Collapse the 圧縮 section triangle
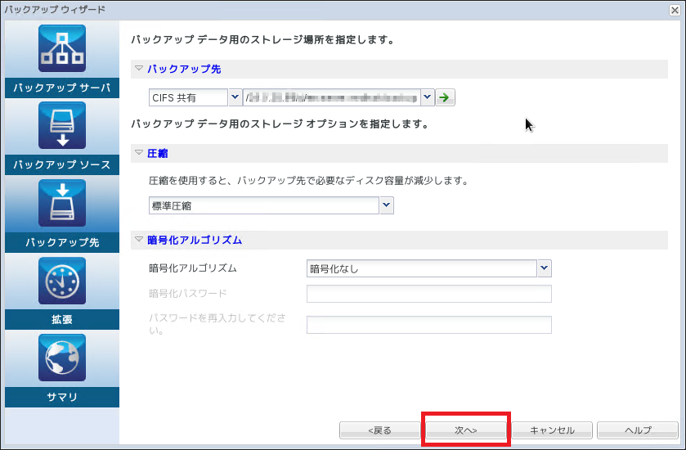This screenshot has width=686, height=450. pyautogui.click(x=139, y=153)
